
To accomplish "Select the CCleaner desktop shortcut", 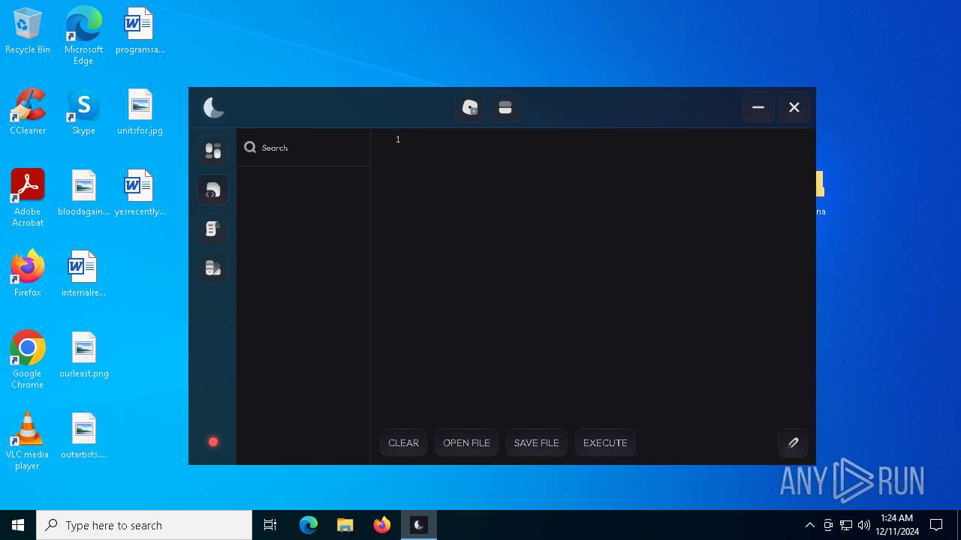I will 28,112.
